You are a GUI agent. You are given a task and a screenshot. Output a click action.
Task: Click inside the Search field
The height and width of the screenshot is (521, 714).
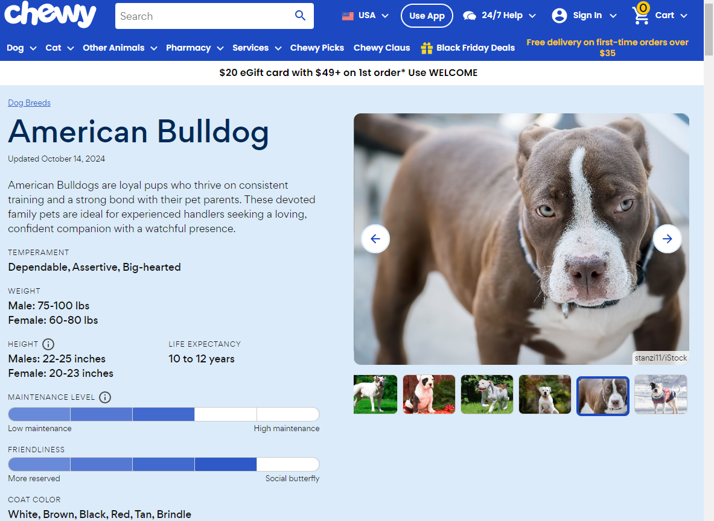click(x=205, y=16)
